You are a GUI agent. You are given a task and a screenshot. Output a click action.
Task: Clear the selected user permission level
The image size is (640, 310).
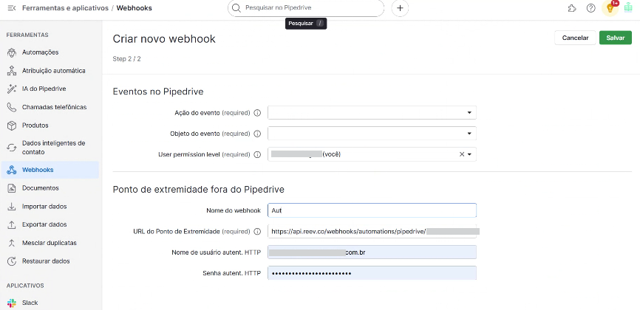461,155
